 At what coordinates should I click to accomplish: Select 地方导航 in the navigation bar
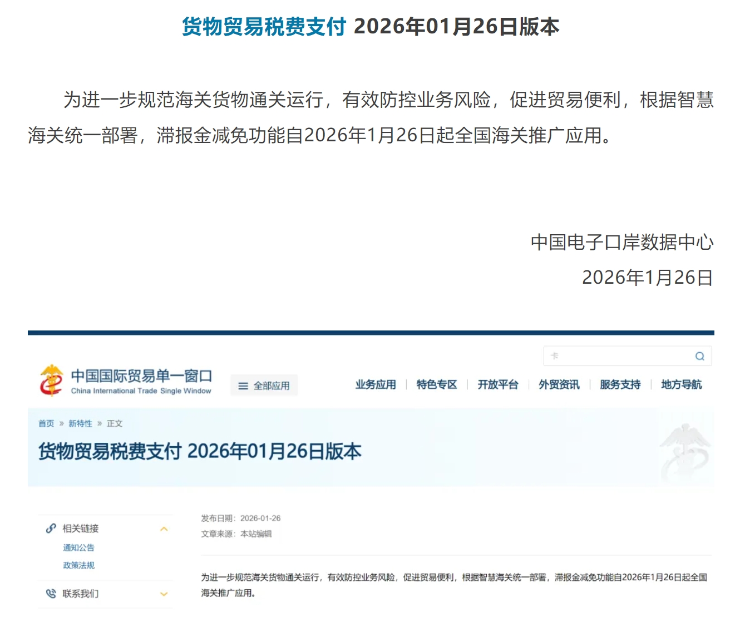coord(682,384)
